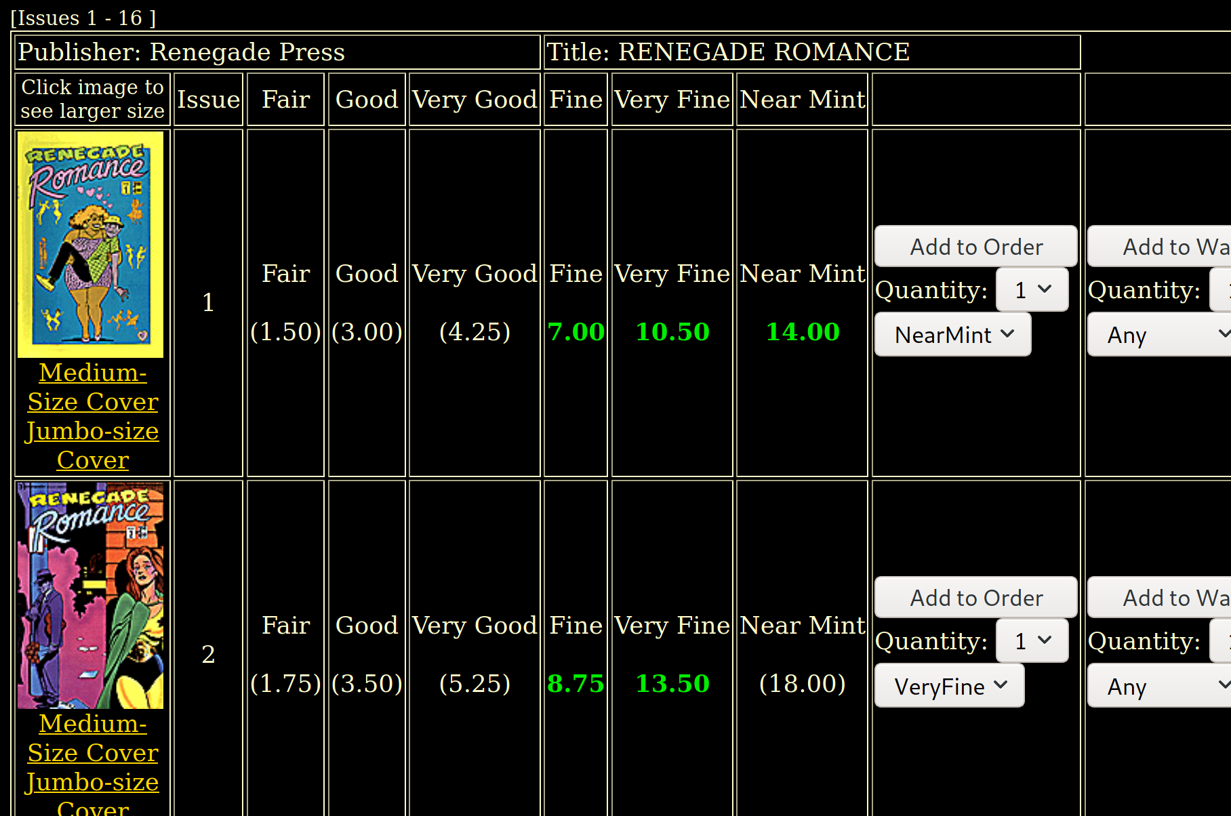This screenshot has height=816, width=1231.
Task: Select the (3.50) Good price
Action: 367,683
